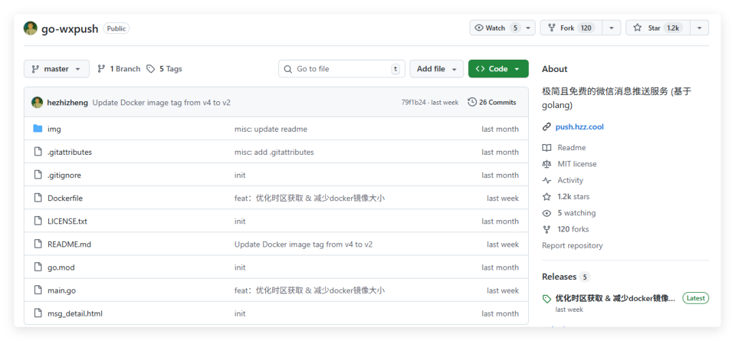This screenshot has height=341, width=735.
Task: Click the header commit message 'Update Docker image tag'
Action: point(162,103)
